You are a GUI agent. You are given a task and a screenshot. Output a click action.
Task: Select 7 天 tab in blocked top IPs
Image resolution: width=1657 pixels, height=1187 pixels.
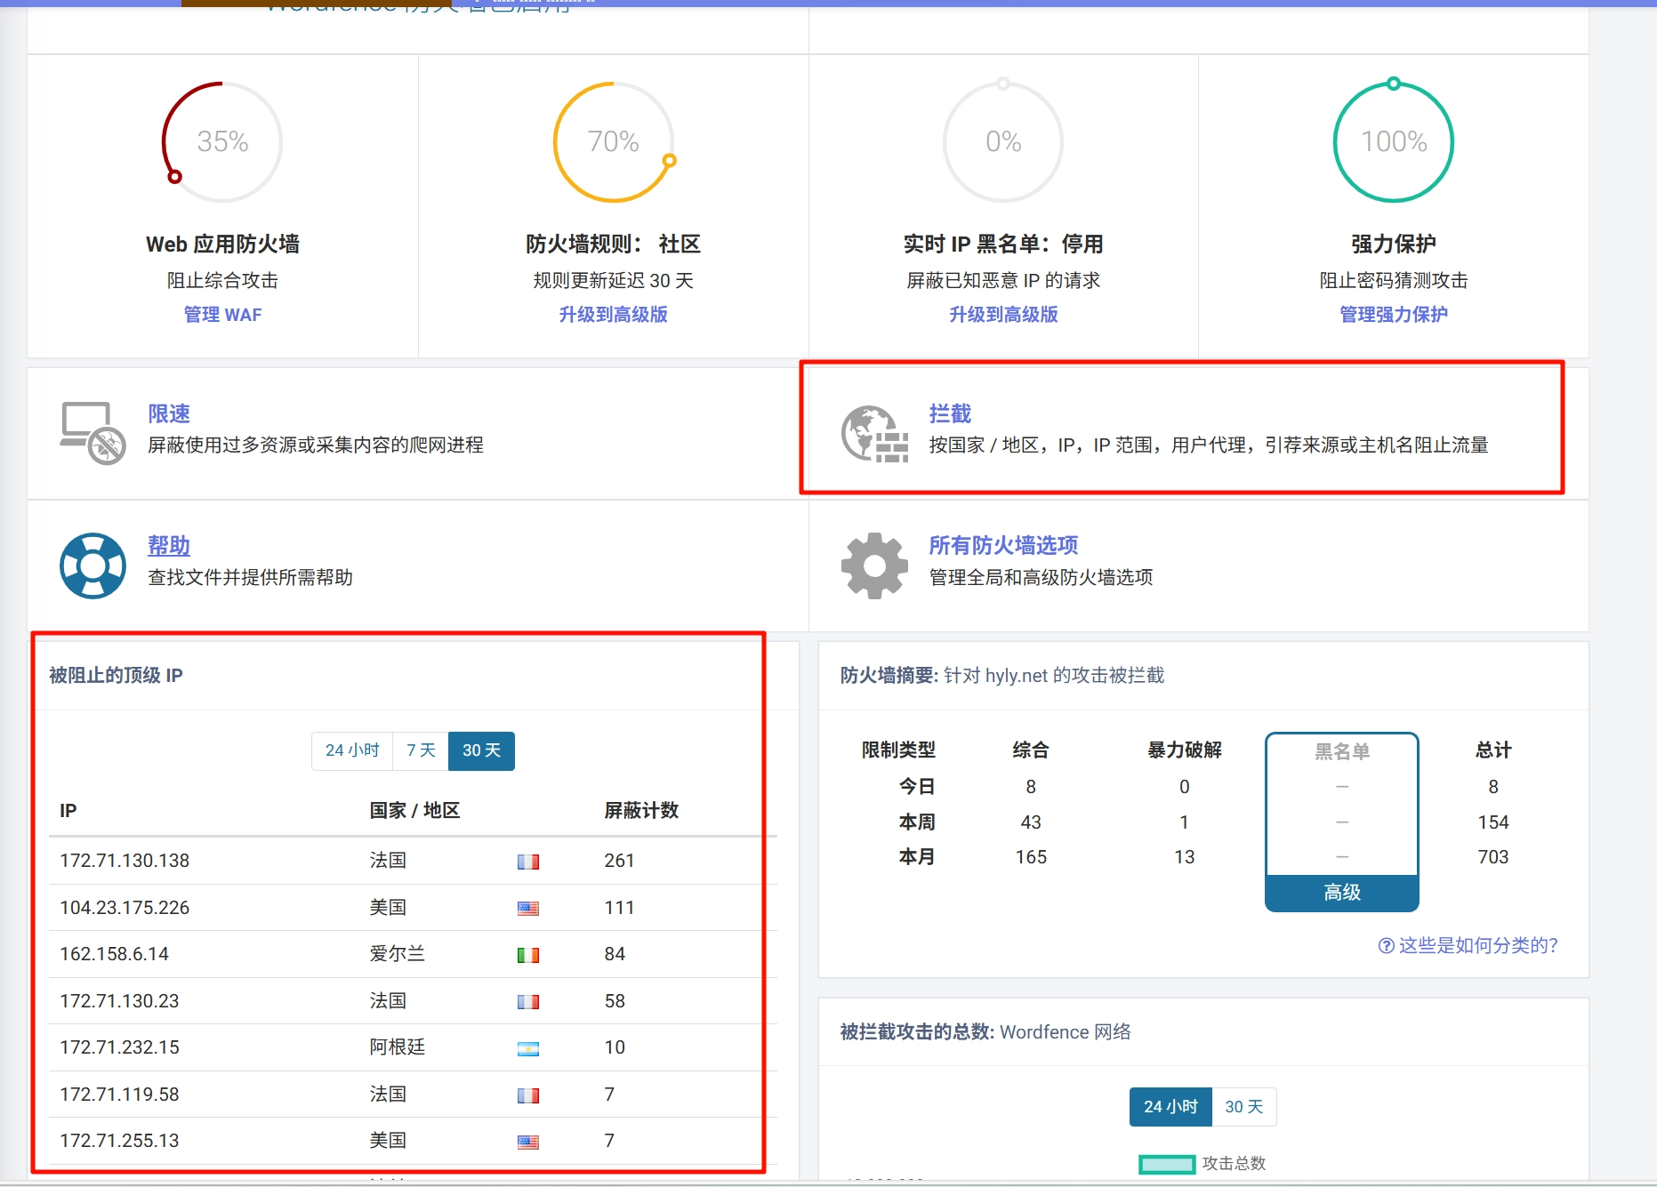coord(421,750)
